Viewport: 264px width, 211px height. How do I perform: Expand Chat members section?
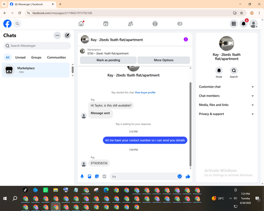coord(227,96)
